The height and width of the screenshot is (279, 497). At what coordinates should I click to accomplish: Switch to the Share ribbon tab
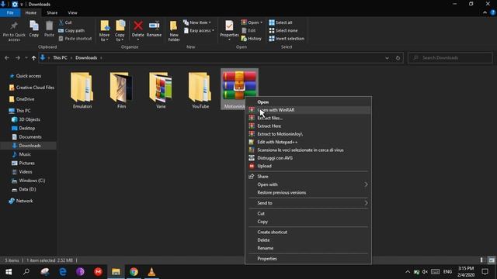click(x=52, y=12)
